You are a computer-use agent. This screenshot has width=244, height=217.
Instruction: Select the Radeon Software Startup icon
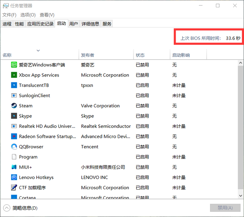pyautogui.click(x=14, y=136)
